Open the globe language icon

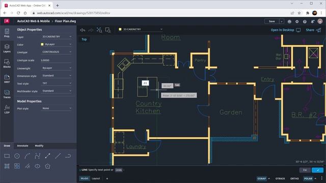tap(289, 21)
